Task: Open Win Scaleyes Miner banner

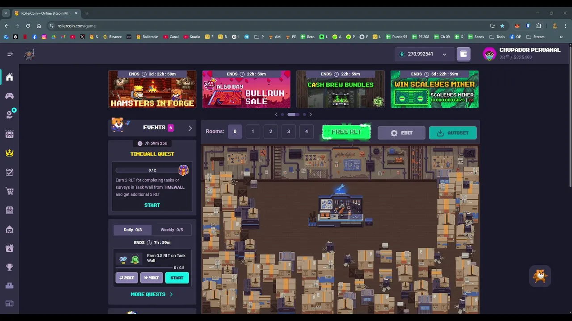Action: [x=434, y=89]
